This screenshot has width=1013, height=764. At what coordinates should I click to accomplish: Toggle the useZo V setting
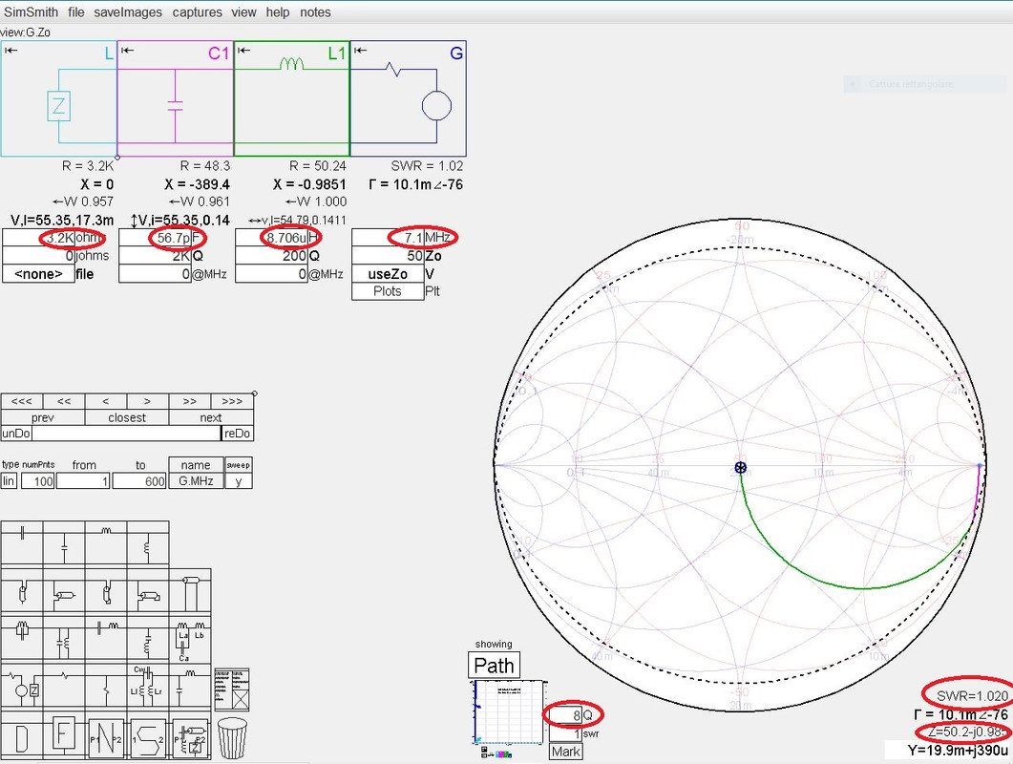click(388, 274)
